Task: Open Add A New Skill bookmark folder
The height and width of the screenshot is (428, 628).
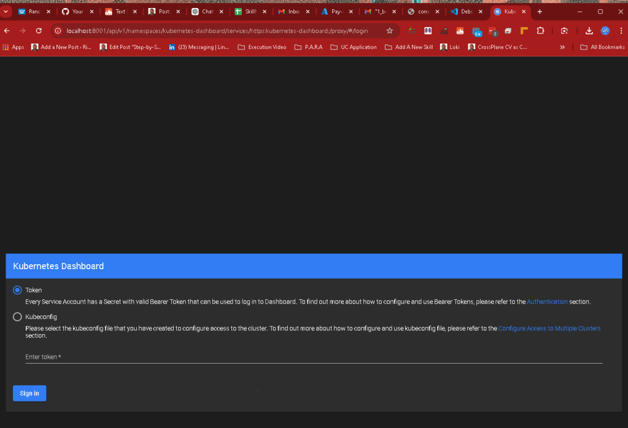Action: pyautogui.click(x=409, y=47)
